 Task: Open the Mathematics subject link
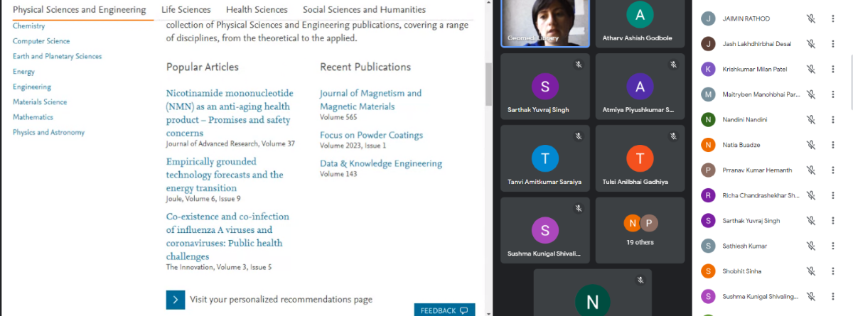(33, 117)
